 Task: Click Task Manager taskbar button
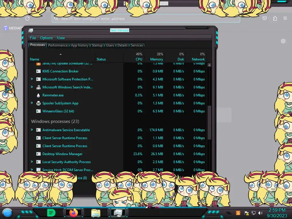118,213
